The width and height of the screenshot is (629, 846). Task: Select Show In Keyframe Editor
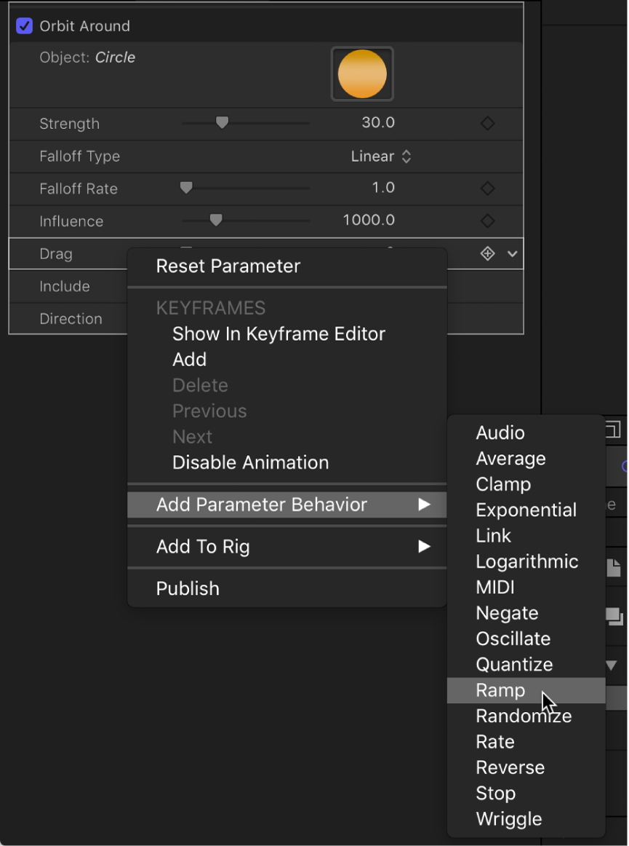point(279,333)
